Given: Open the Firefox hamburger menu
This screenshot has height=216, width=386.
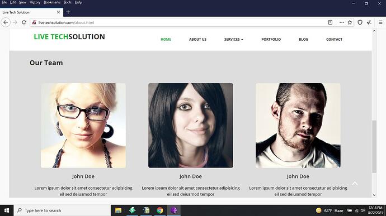Looking at the screenshot, I should click(x=380, y=22).
